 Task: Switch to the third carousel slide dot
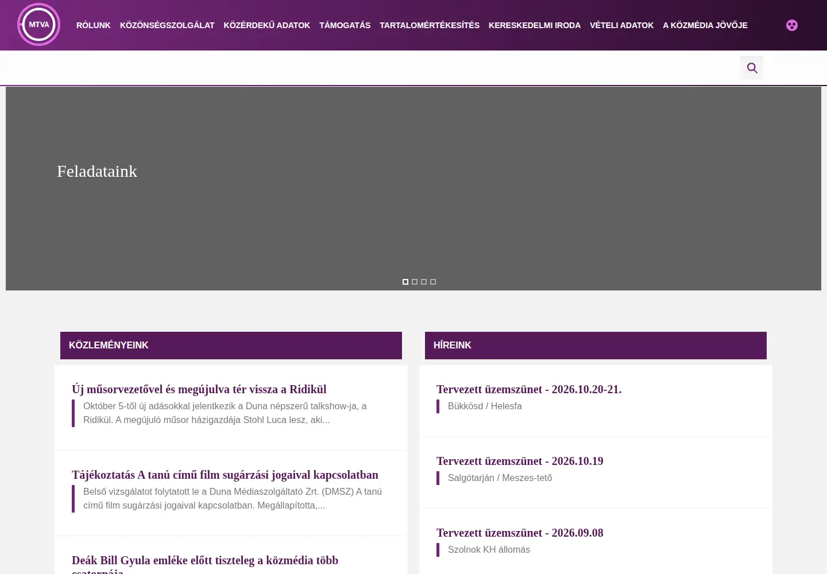[424, 282]
